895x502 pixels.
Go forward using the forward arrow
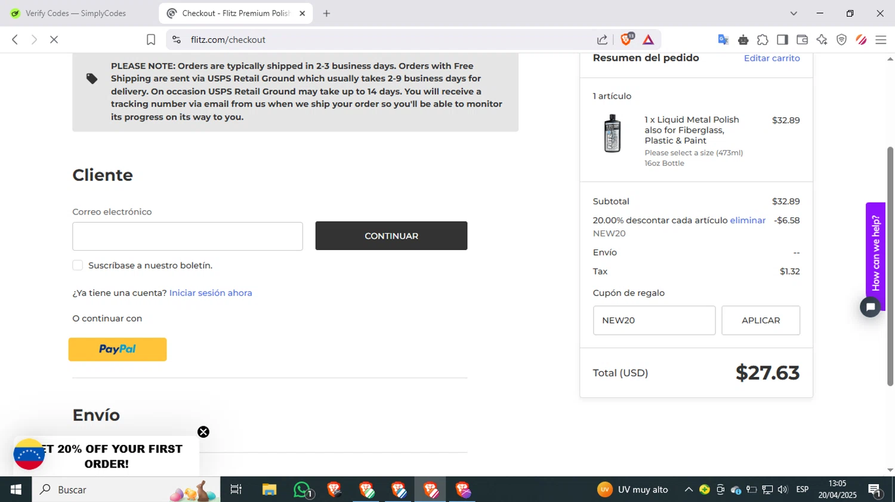(34, 39)
